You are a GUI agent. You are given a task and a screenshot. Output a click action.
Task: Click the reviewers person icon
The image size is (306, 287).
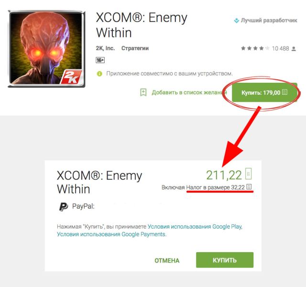294,49
